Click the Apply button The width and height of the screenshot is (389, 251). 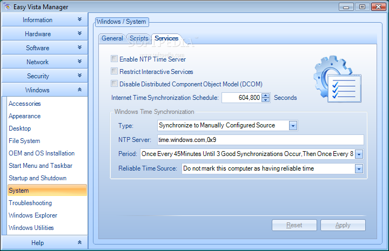[343, 225]
